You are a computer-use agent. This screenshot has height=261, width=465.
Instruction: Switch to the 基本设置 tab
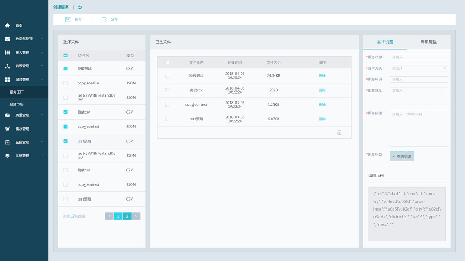(385, 42)
